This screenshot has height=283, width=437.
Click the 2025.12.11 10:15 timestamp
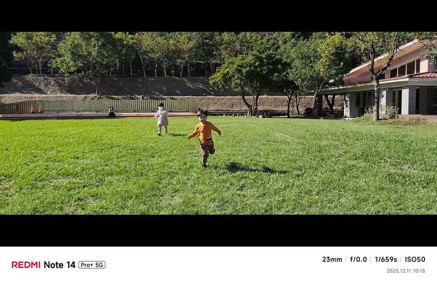tap(406, 271)
